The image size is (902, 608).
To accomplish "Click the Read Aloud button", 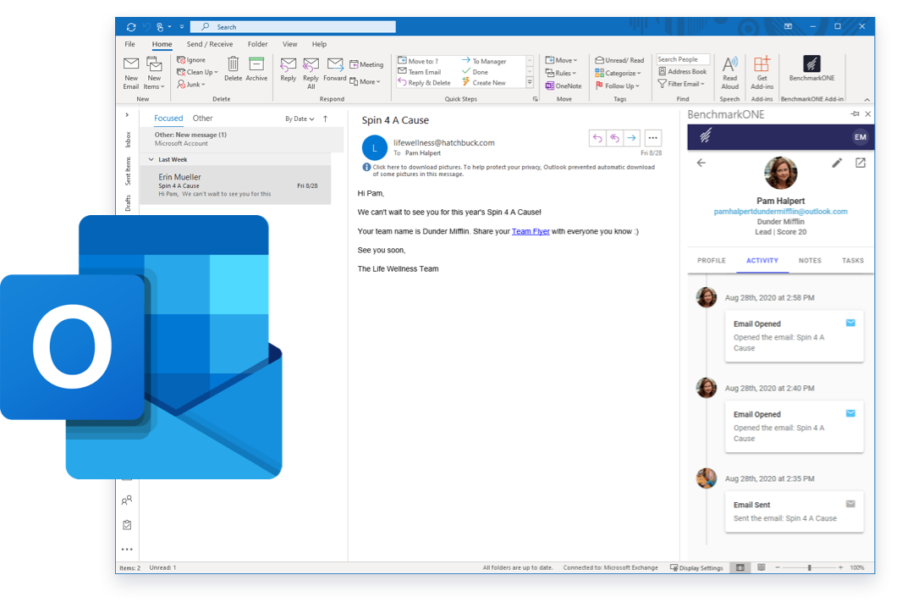I will 730,73.
